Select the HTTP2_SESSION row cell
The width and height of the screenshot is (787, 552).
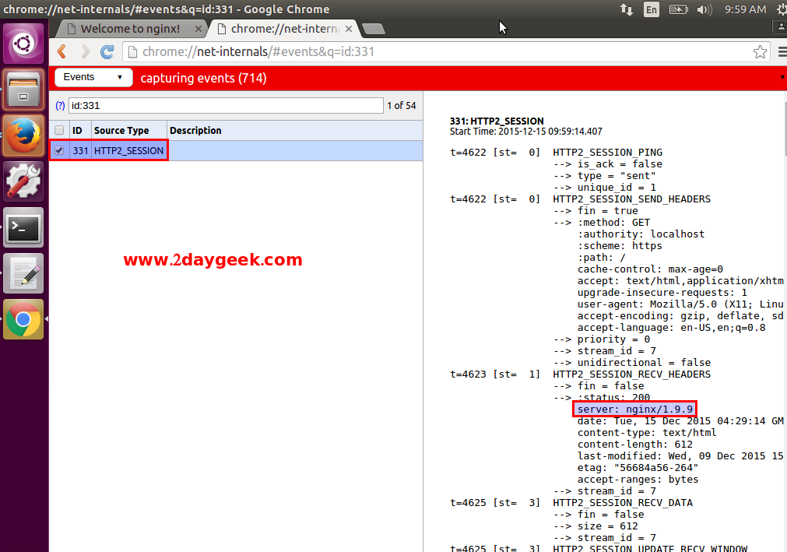pos(129,150)
